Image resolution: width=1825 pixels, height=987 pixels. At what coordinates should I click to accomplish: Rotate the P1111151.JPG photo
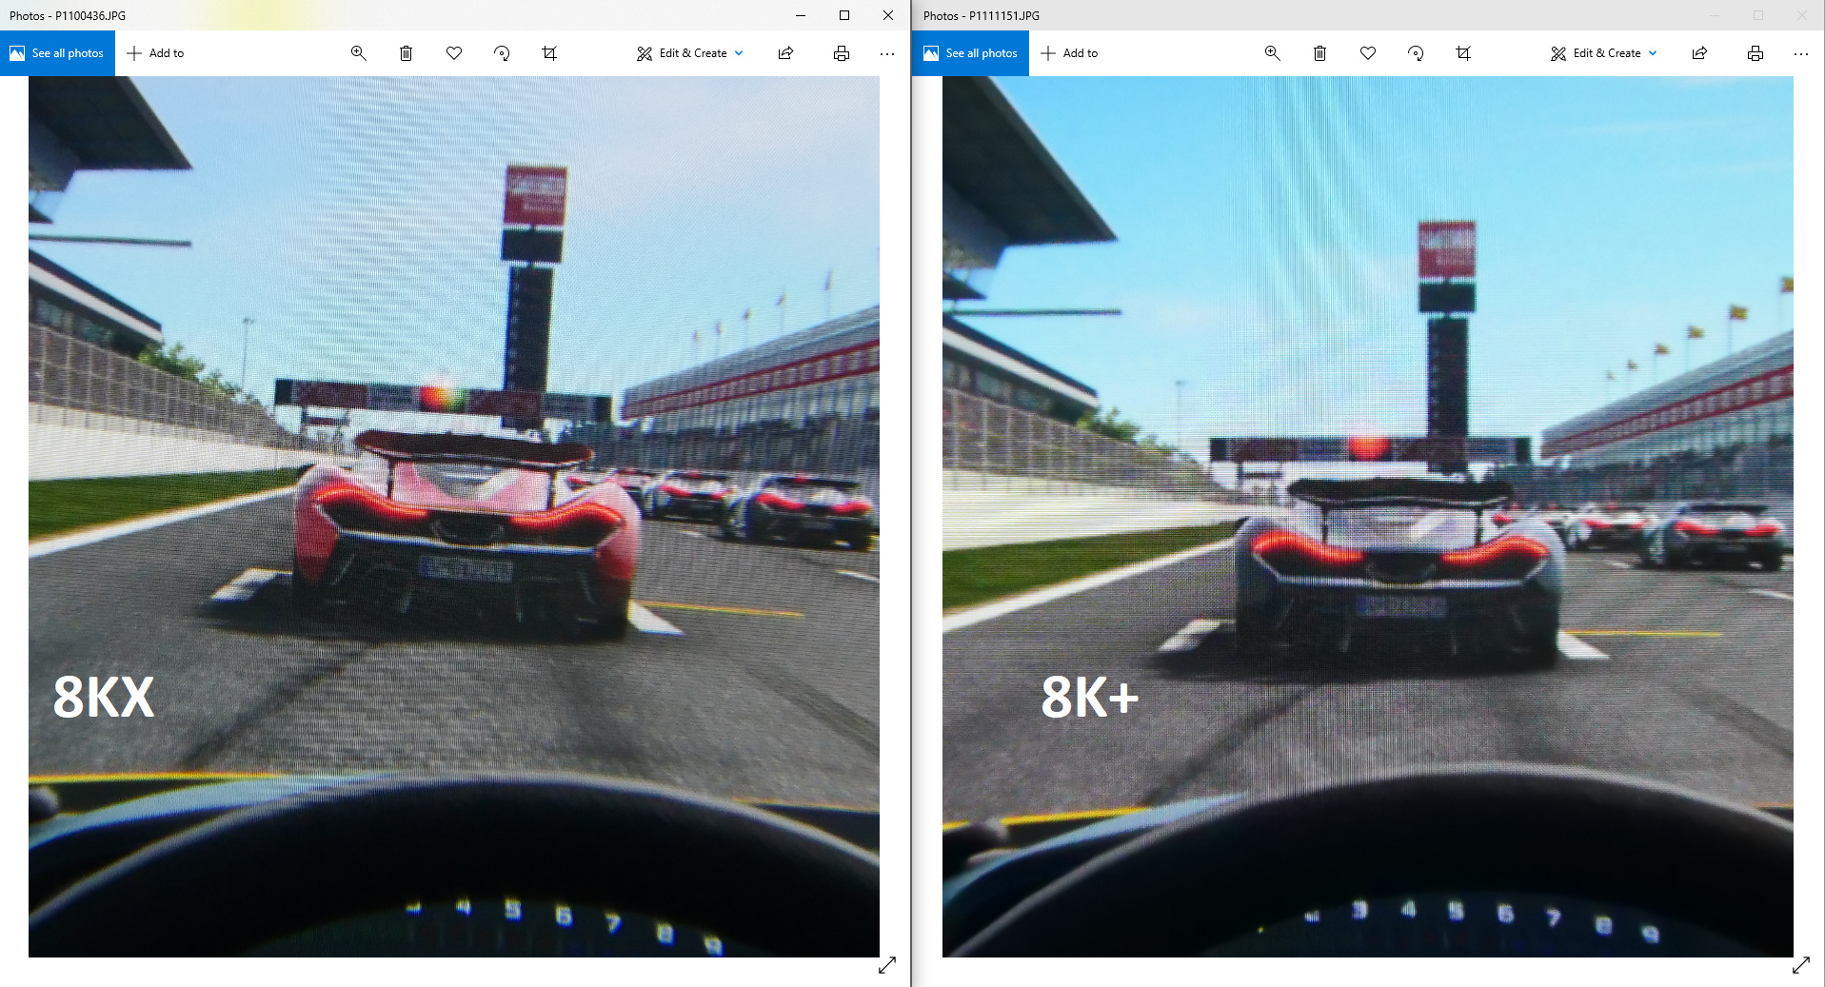[1416, 53]
